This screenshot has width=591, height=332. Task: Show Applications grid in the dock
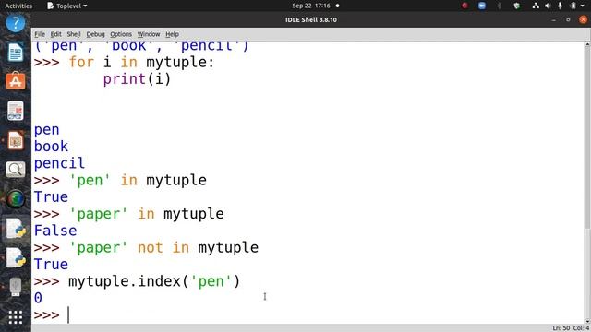coord(16,317)
